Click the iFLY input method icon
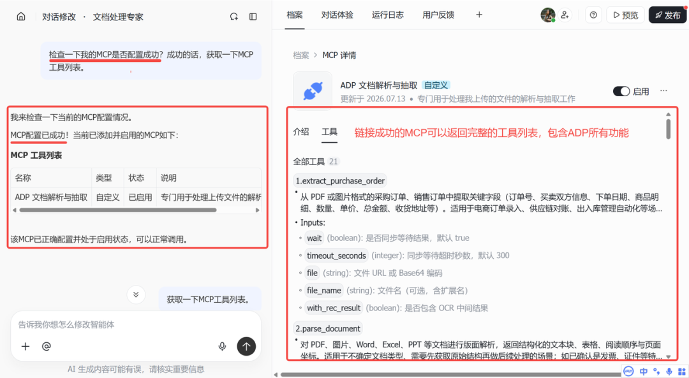Viewport: 689px width, 378px height. 629,372
